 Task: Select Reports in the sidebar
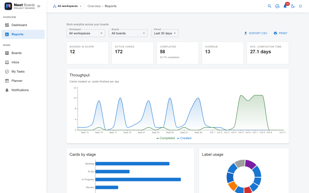tap(23, 34)
